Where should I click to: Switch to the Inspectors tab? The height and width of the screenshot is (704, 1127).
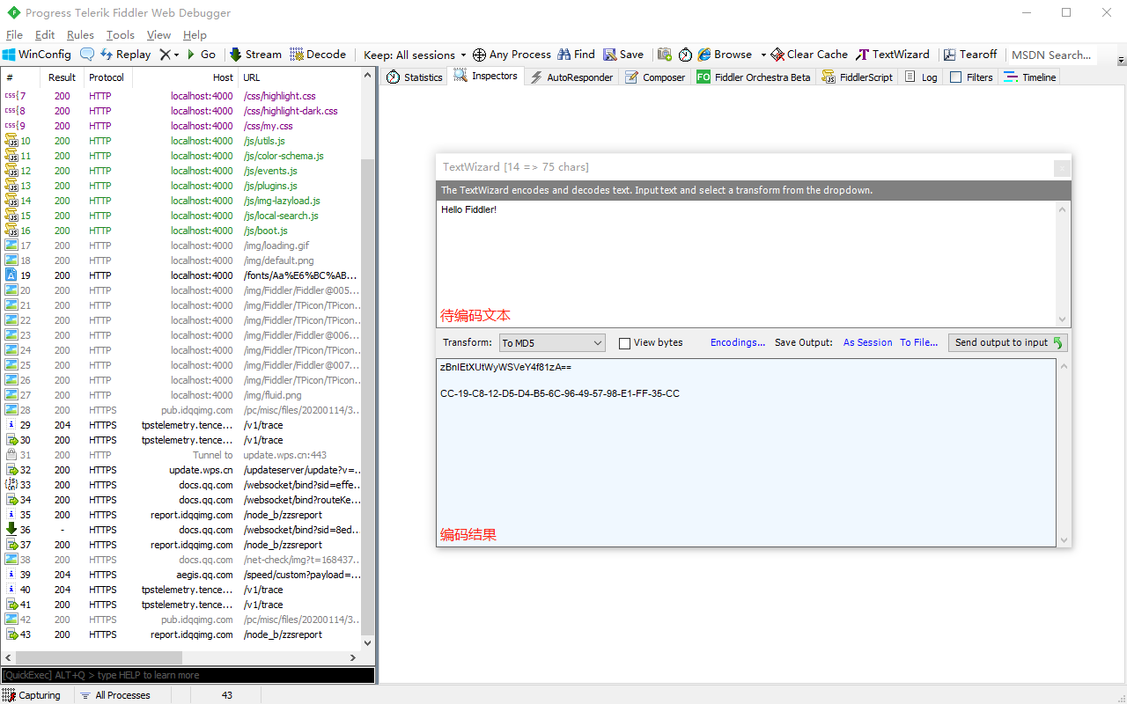[x=486, y=77]
